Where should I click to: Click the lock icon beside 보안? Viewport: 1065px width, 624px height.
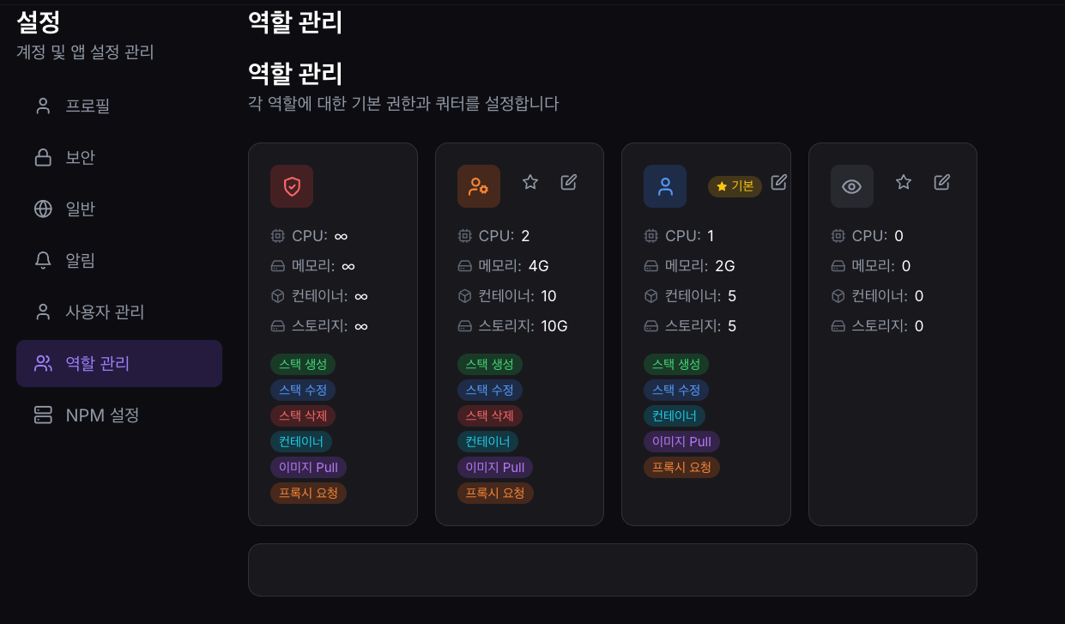coord(43,157)
